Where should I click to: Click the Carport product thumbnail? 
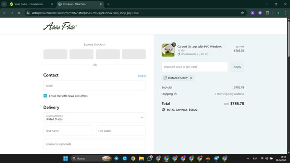coord(168,50)
